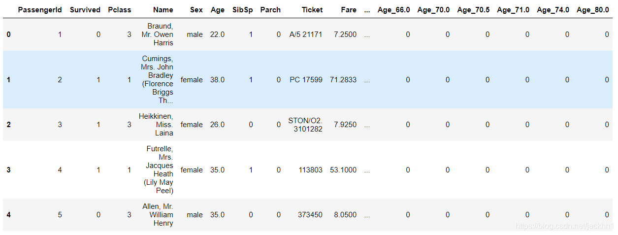Select the Age_66.0 column header

click(x=393, y=10)
